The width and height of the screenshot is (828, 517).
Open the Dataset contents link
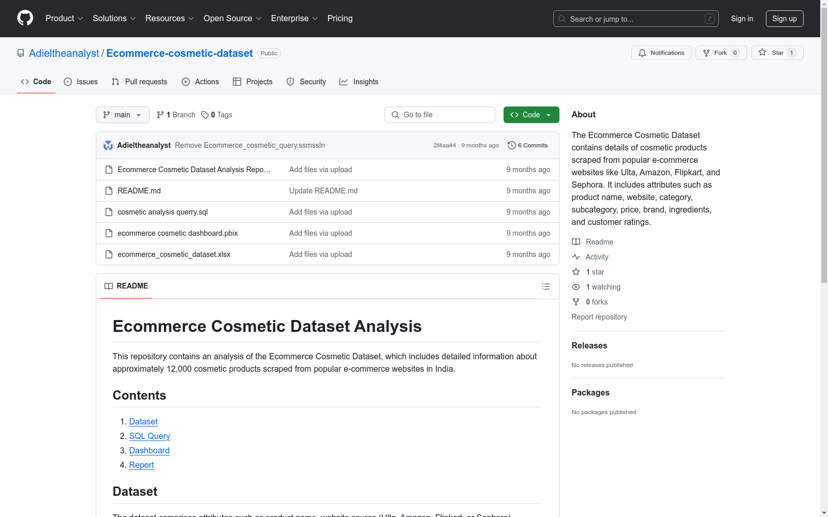click(x=143, y=422)
